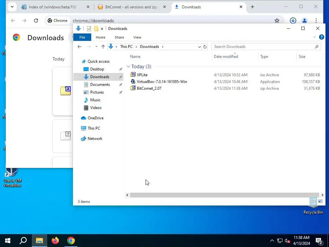
Task: Open taskbar Search
Action: click(x=23, y=241)
